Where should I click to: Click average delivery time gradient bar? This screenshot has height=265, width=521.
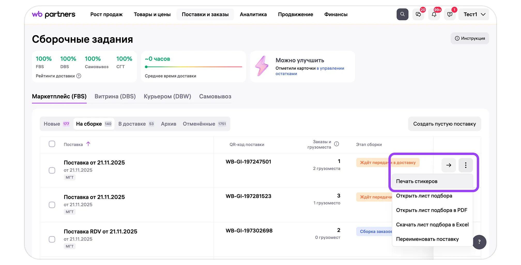[194, 67]
